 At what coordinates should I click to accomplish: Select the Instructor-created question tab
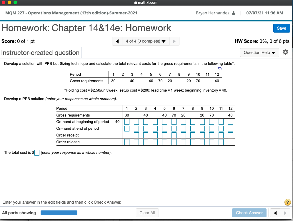(x=40, y=52)
